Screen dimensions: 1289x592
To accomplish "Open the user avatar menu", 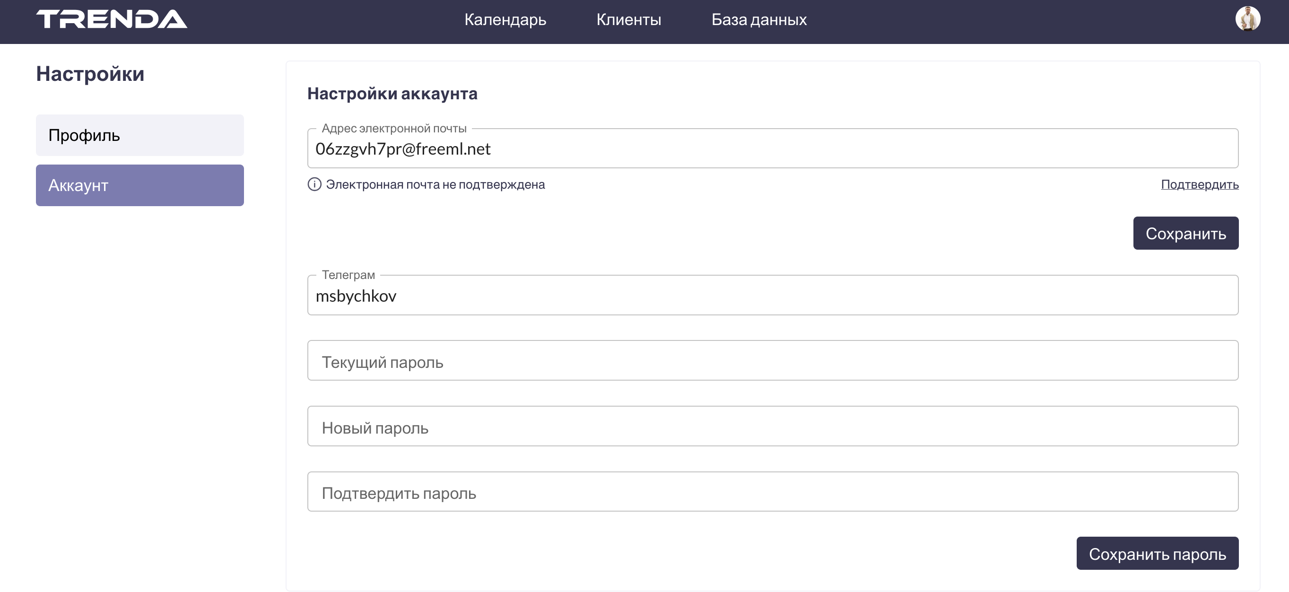I will [x=1247, y=19].
